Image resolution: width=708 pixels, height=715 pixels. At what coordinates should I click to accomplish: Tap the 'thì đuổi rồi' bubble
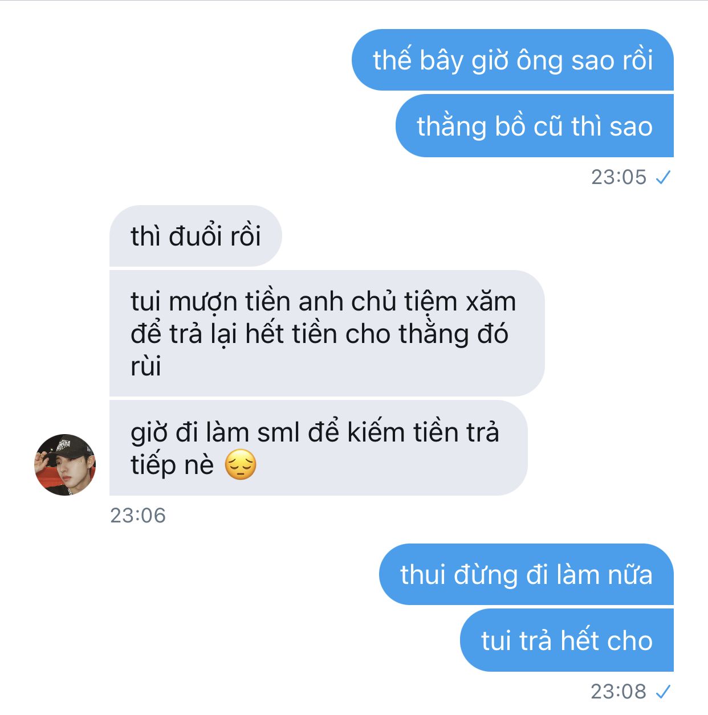click(196, 236)
